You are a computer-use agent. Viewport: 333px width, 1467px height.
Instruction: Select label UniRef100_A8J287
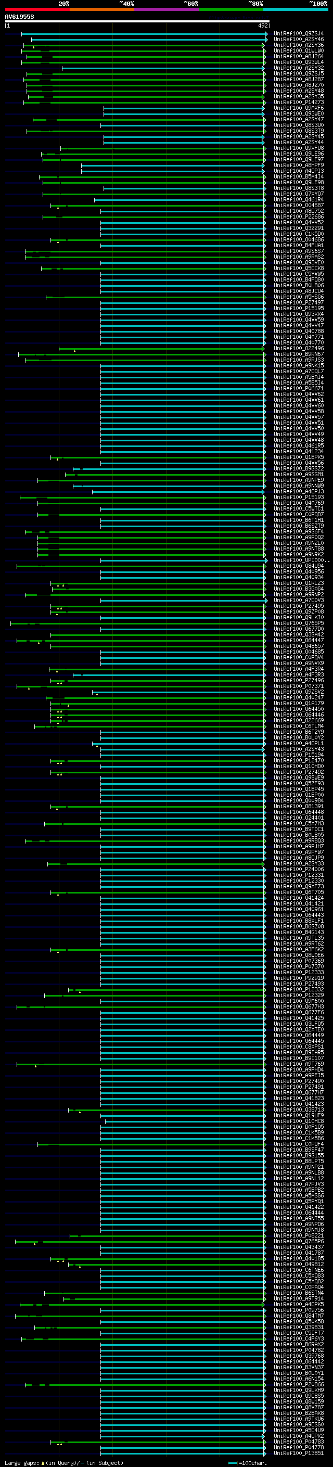(298, 79)
